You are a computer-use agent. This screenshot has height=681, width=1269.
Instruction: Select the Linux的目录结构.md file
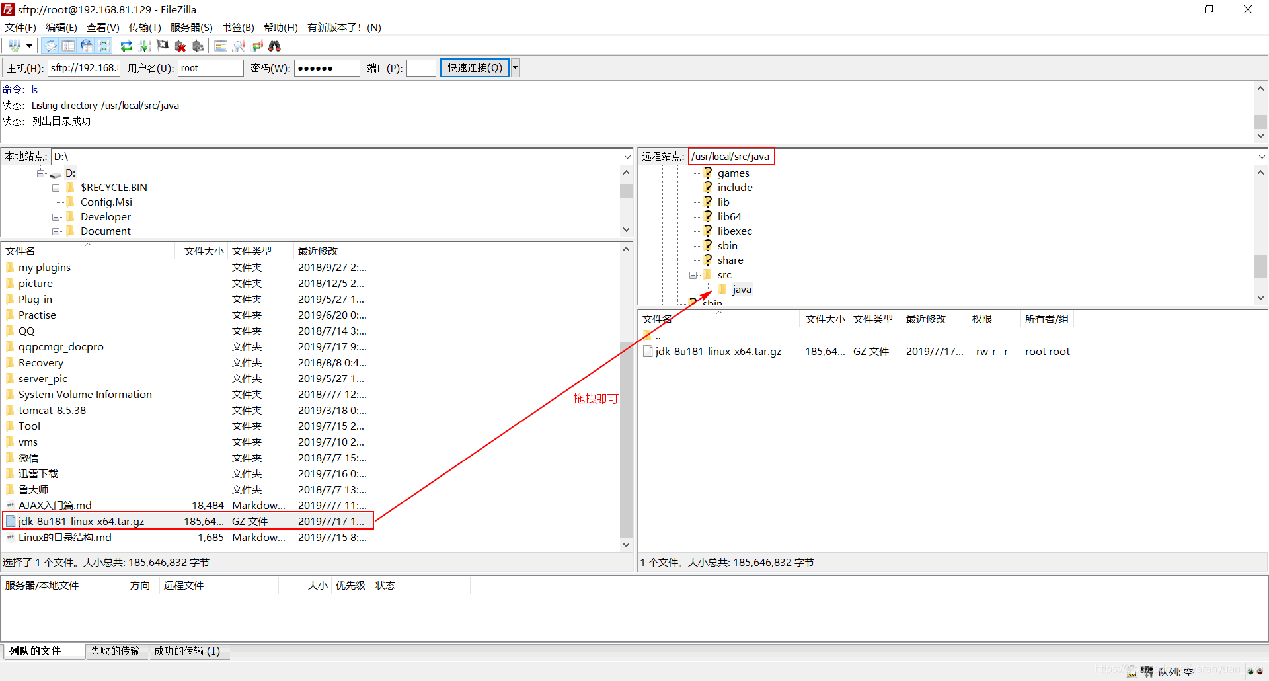(x=65, y=537)
